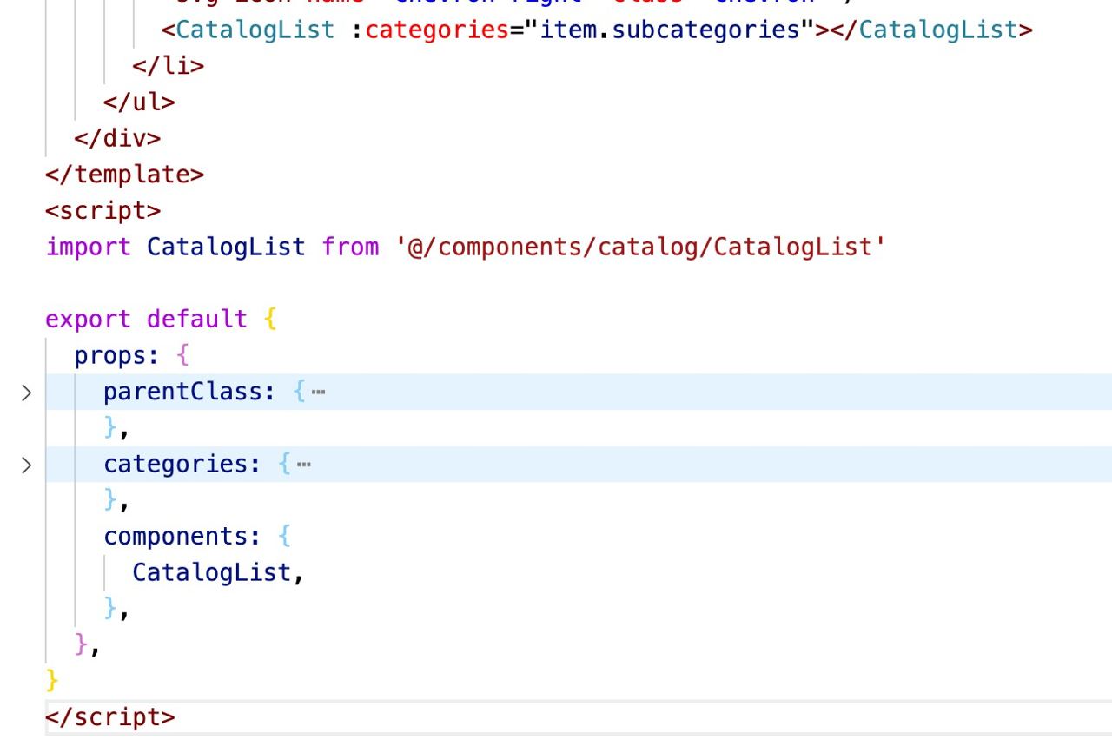Image resolution: width=1112 pixels, height=746 pixels.
Task: Expand the folded categories block arrow
Action: (27, 465)
